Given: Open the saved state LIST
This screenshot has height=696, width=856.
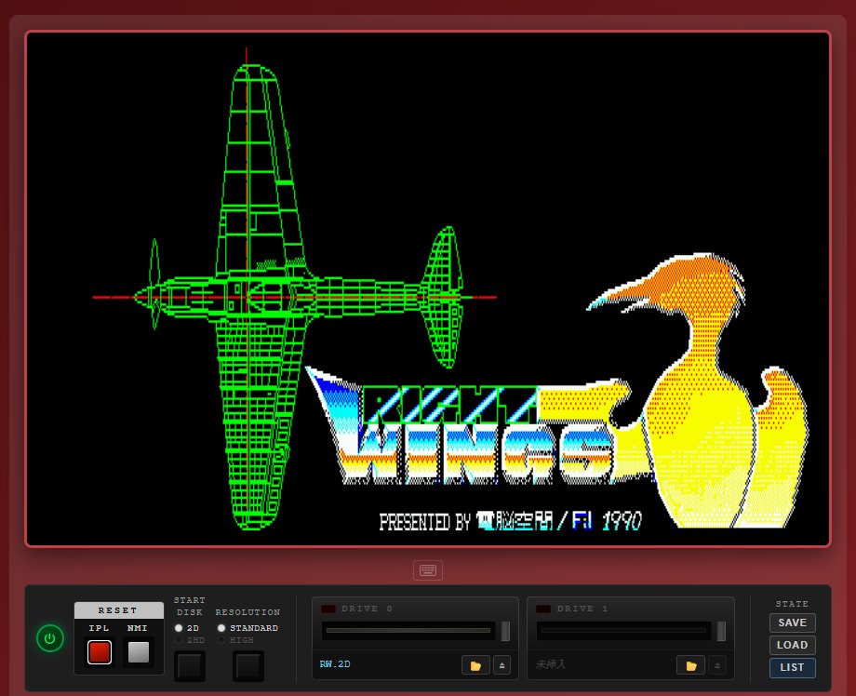Looking at the screenshot, I should [x=792, y=667].
